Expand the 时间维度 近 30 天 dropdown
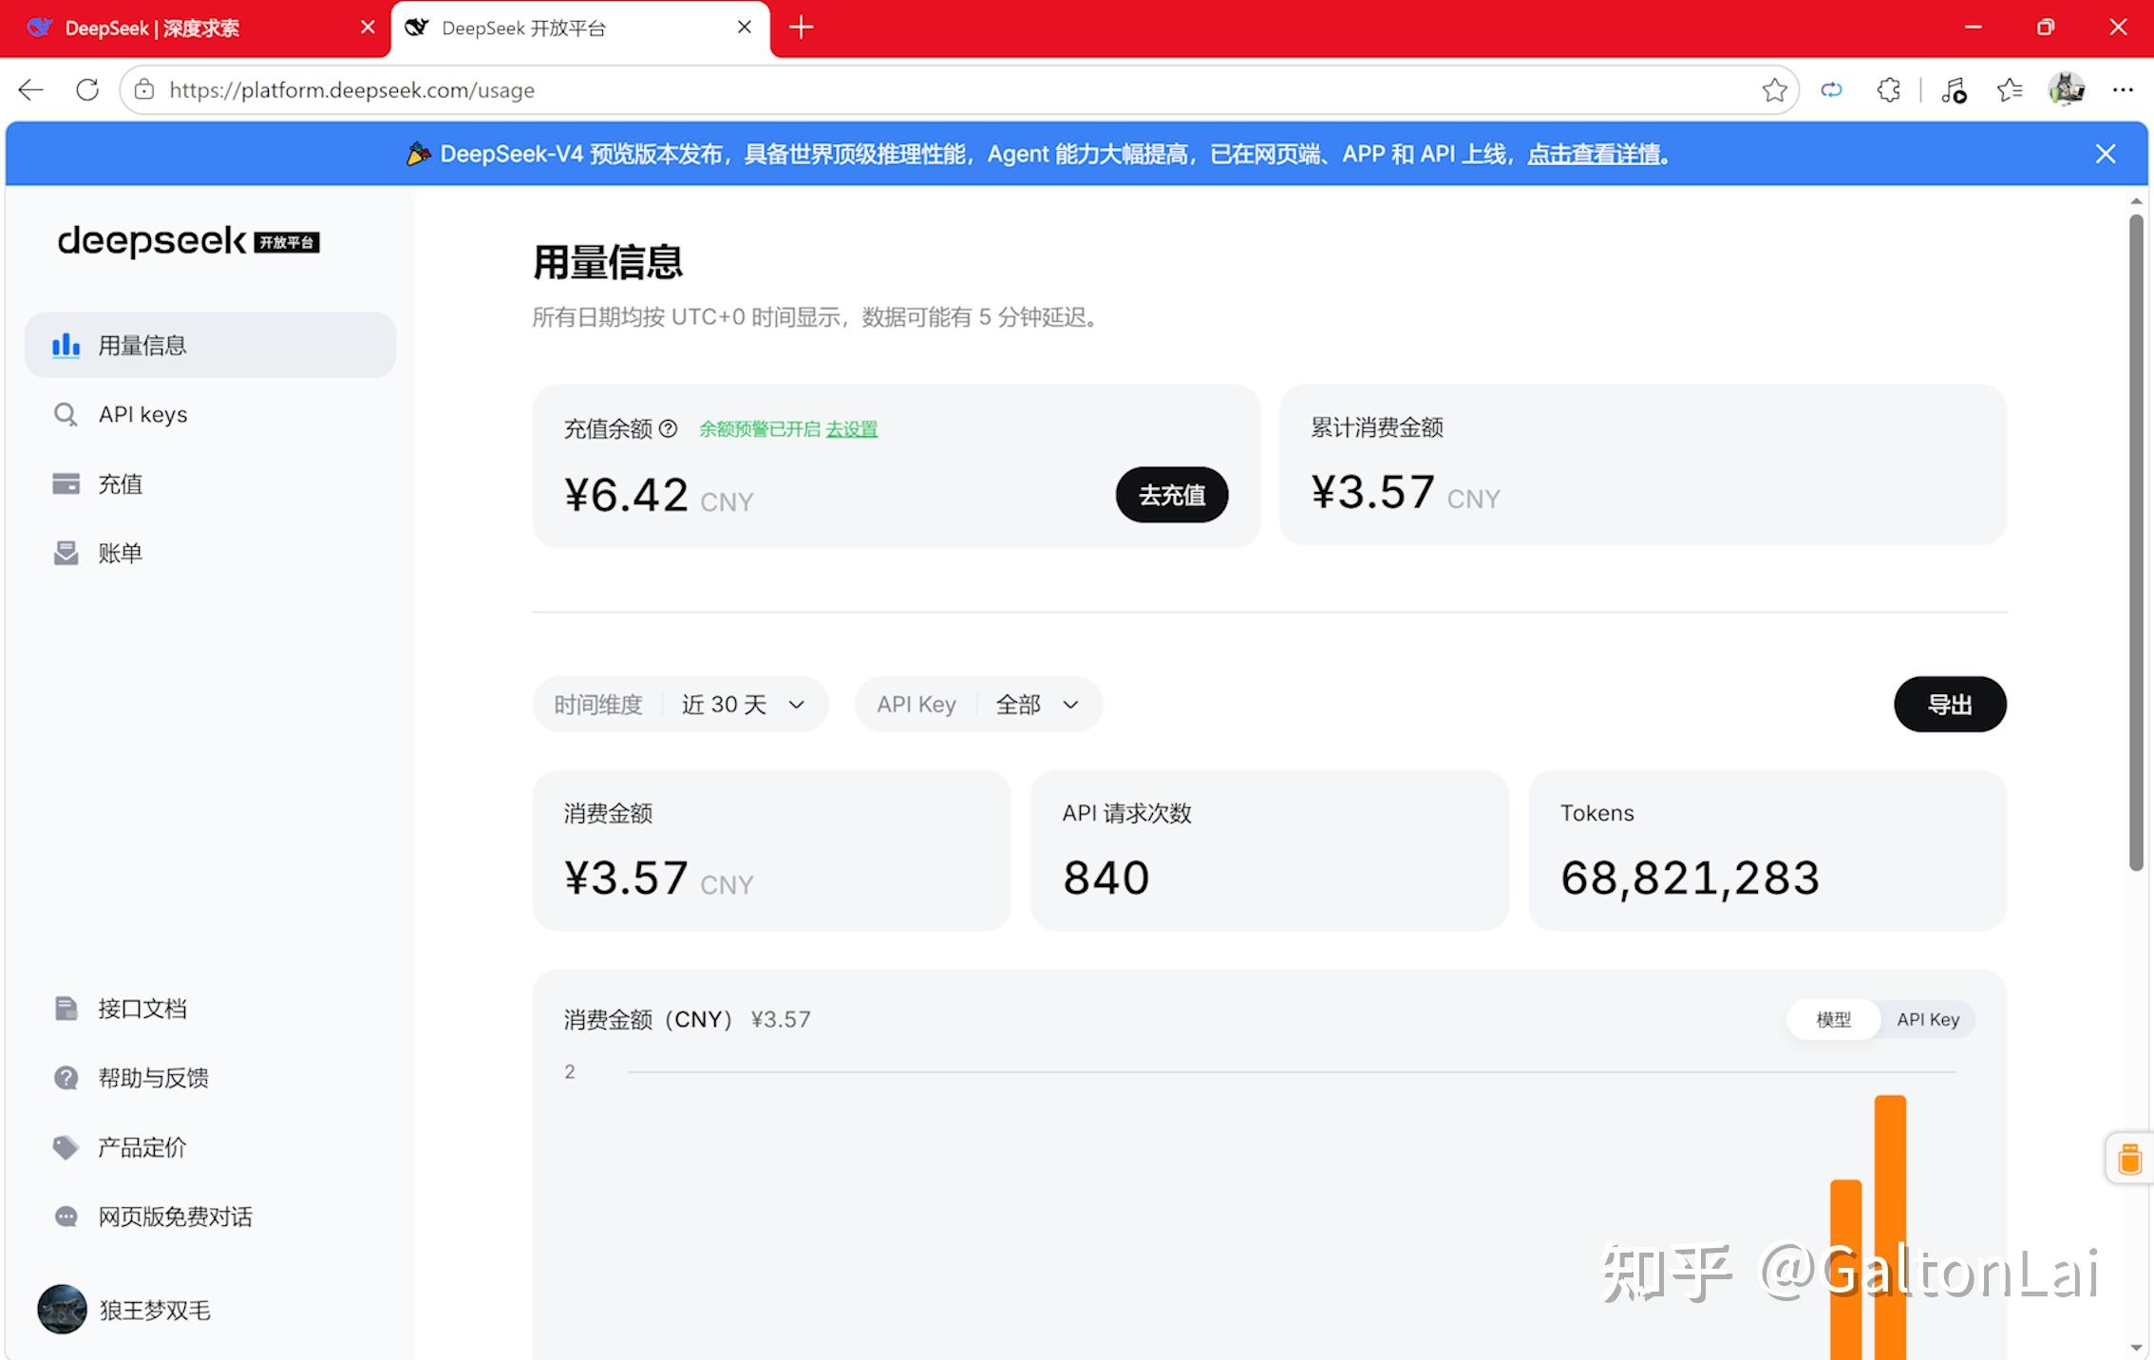The width and height of the screenshot is (2154, 1360). pos(681,704)
